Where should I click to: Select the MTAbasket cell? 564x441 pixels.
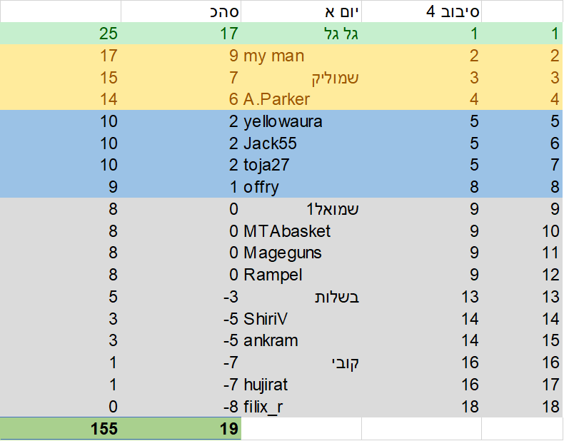point(301,231)
